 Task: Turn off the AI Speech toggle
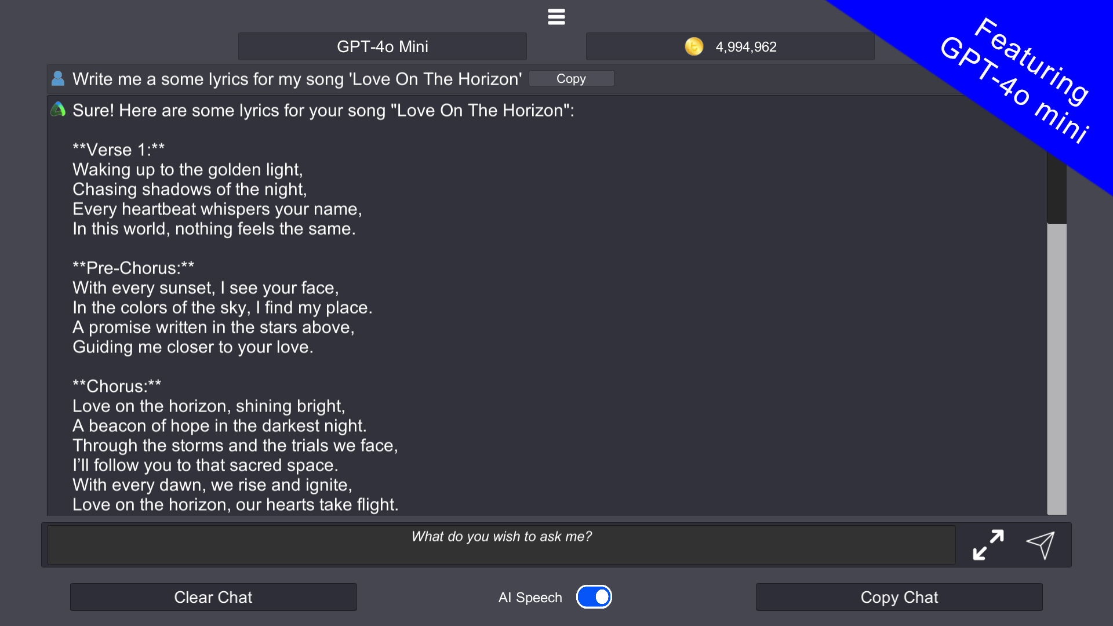pos(594,597)
